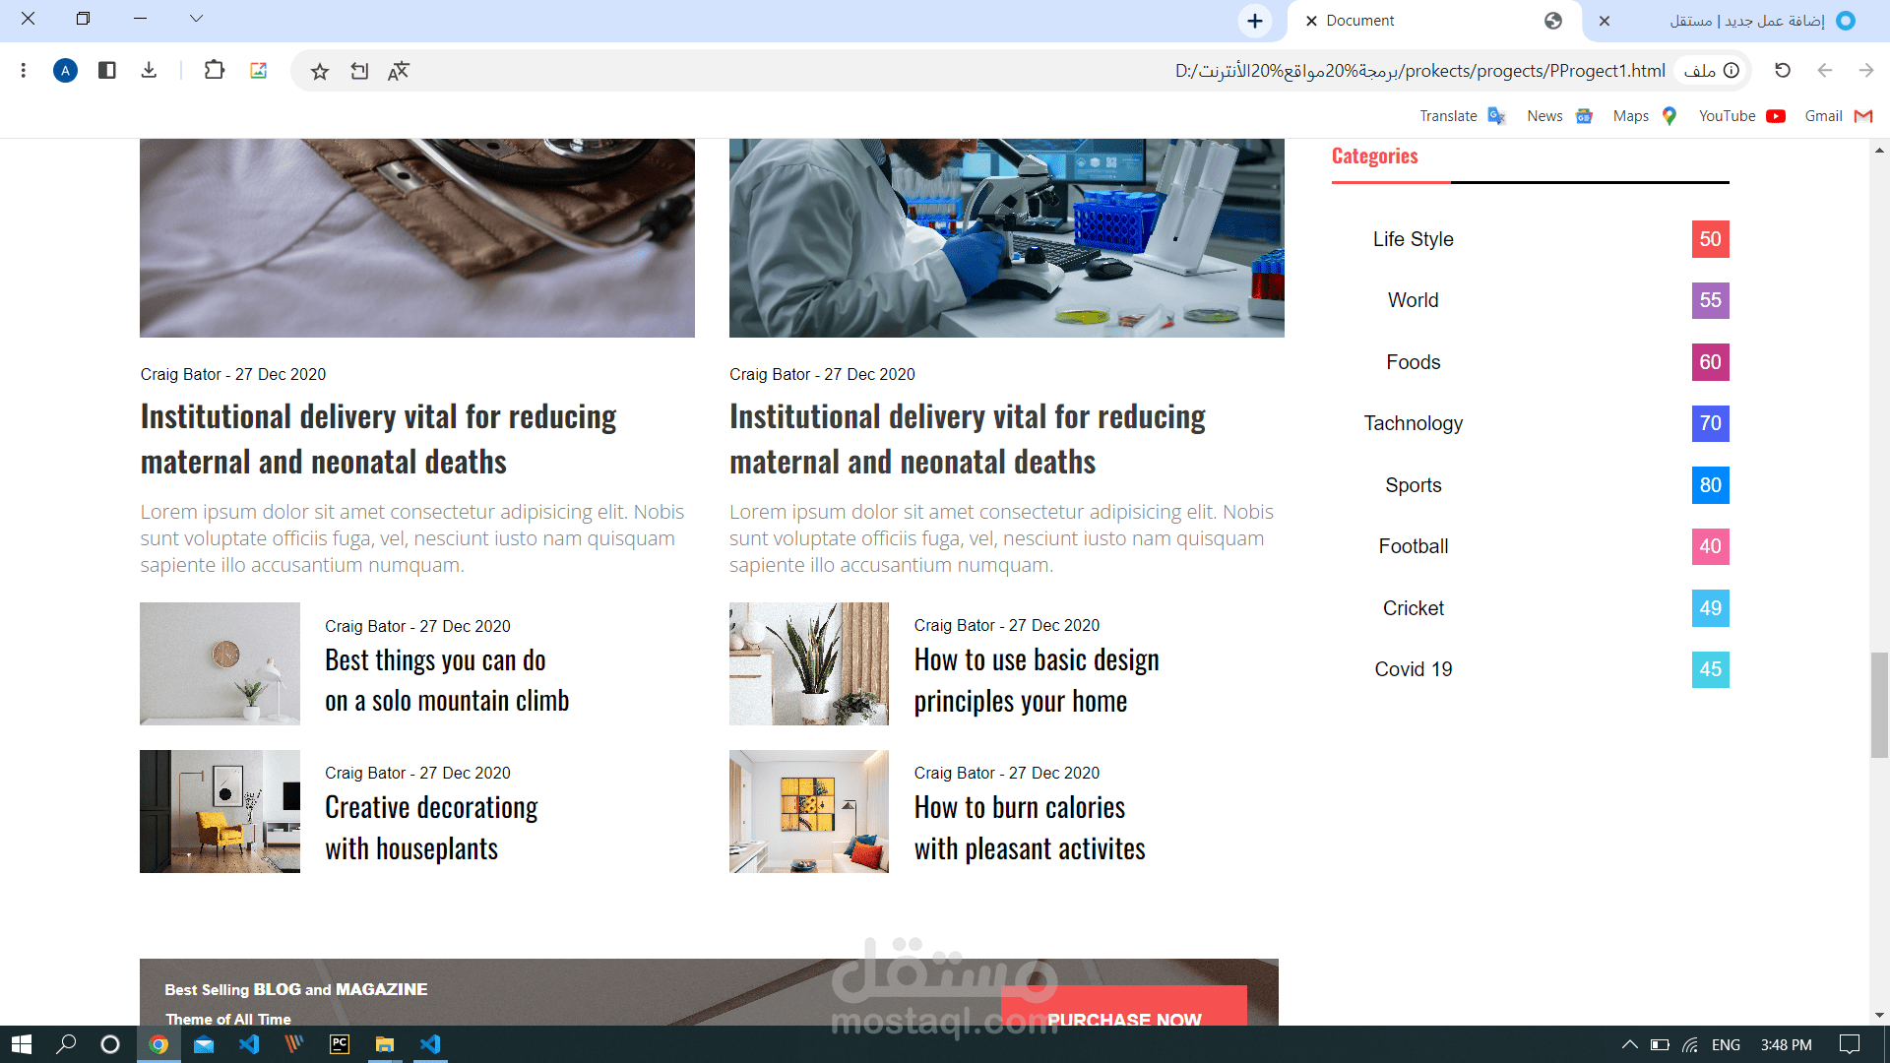Screen dimensions: 1890x1063
Task: Open the extensions puzzle icon
Action: tap(214, 71)
